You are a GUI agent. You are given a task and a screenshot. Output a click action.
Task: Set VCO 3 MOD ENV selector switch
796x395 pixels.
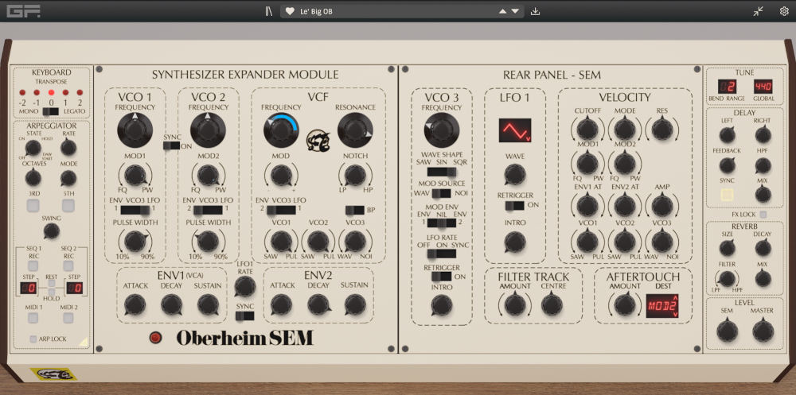[x=441, y=223]
